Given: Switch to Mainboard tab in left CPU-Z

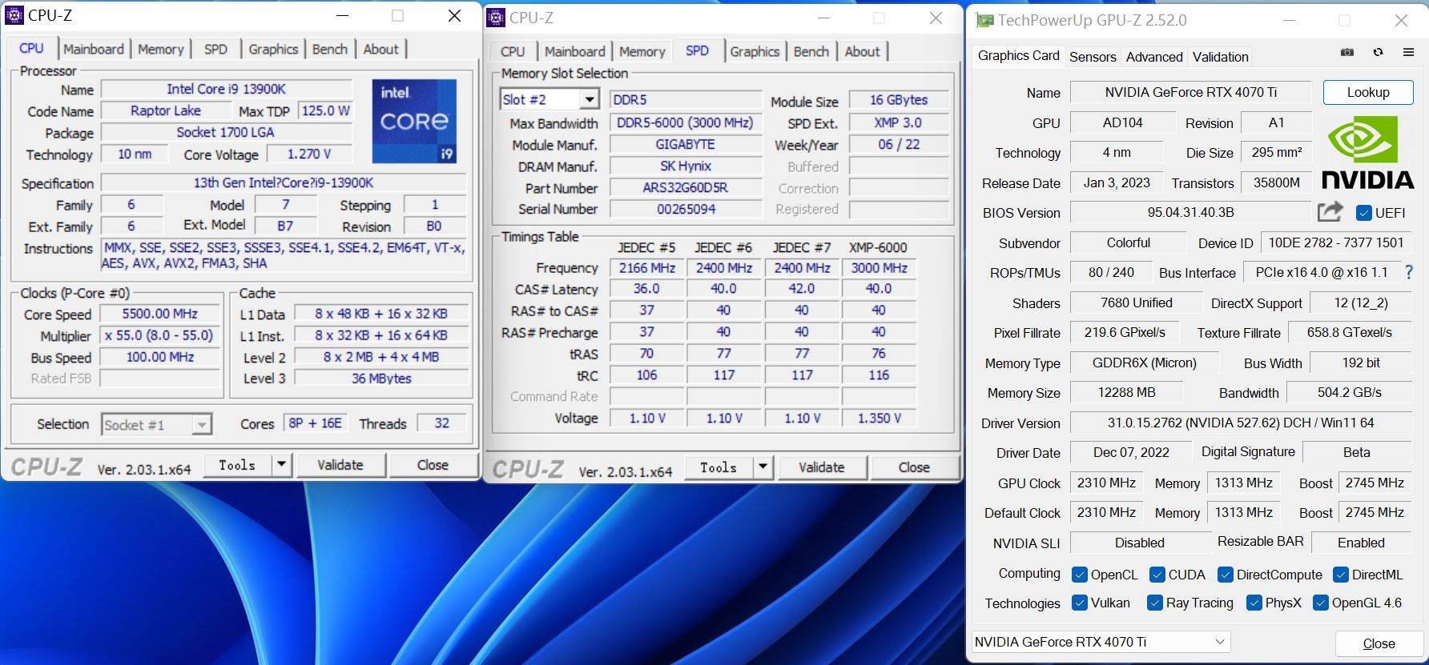Looking at the screenshot, I should (94, 49).
